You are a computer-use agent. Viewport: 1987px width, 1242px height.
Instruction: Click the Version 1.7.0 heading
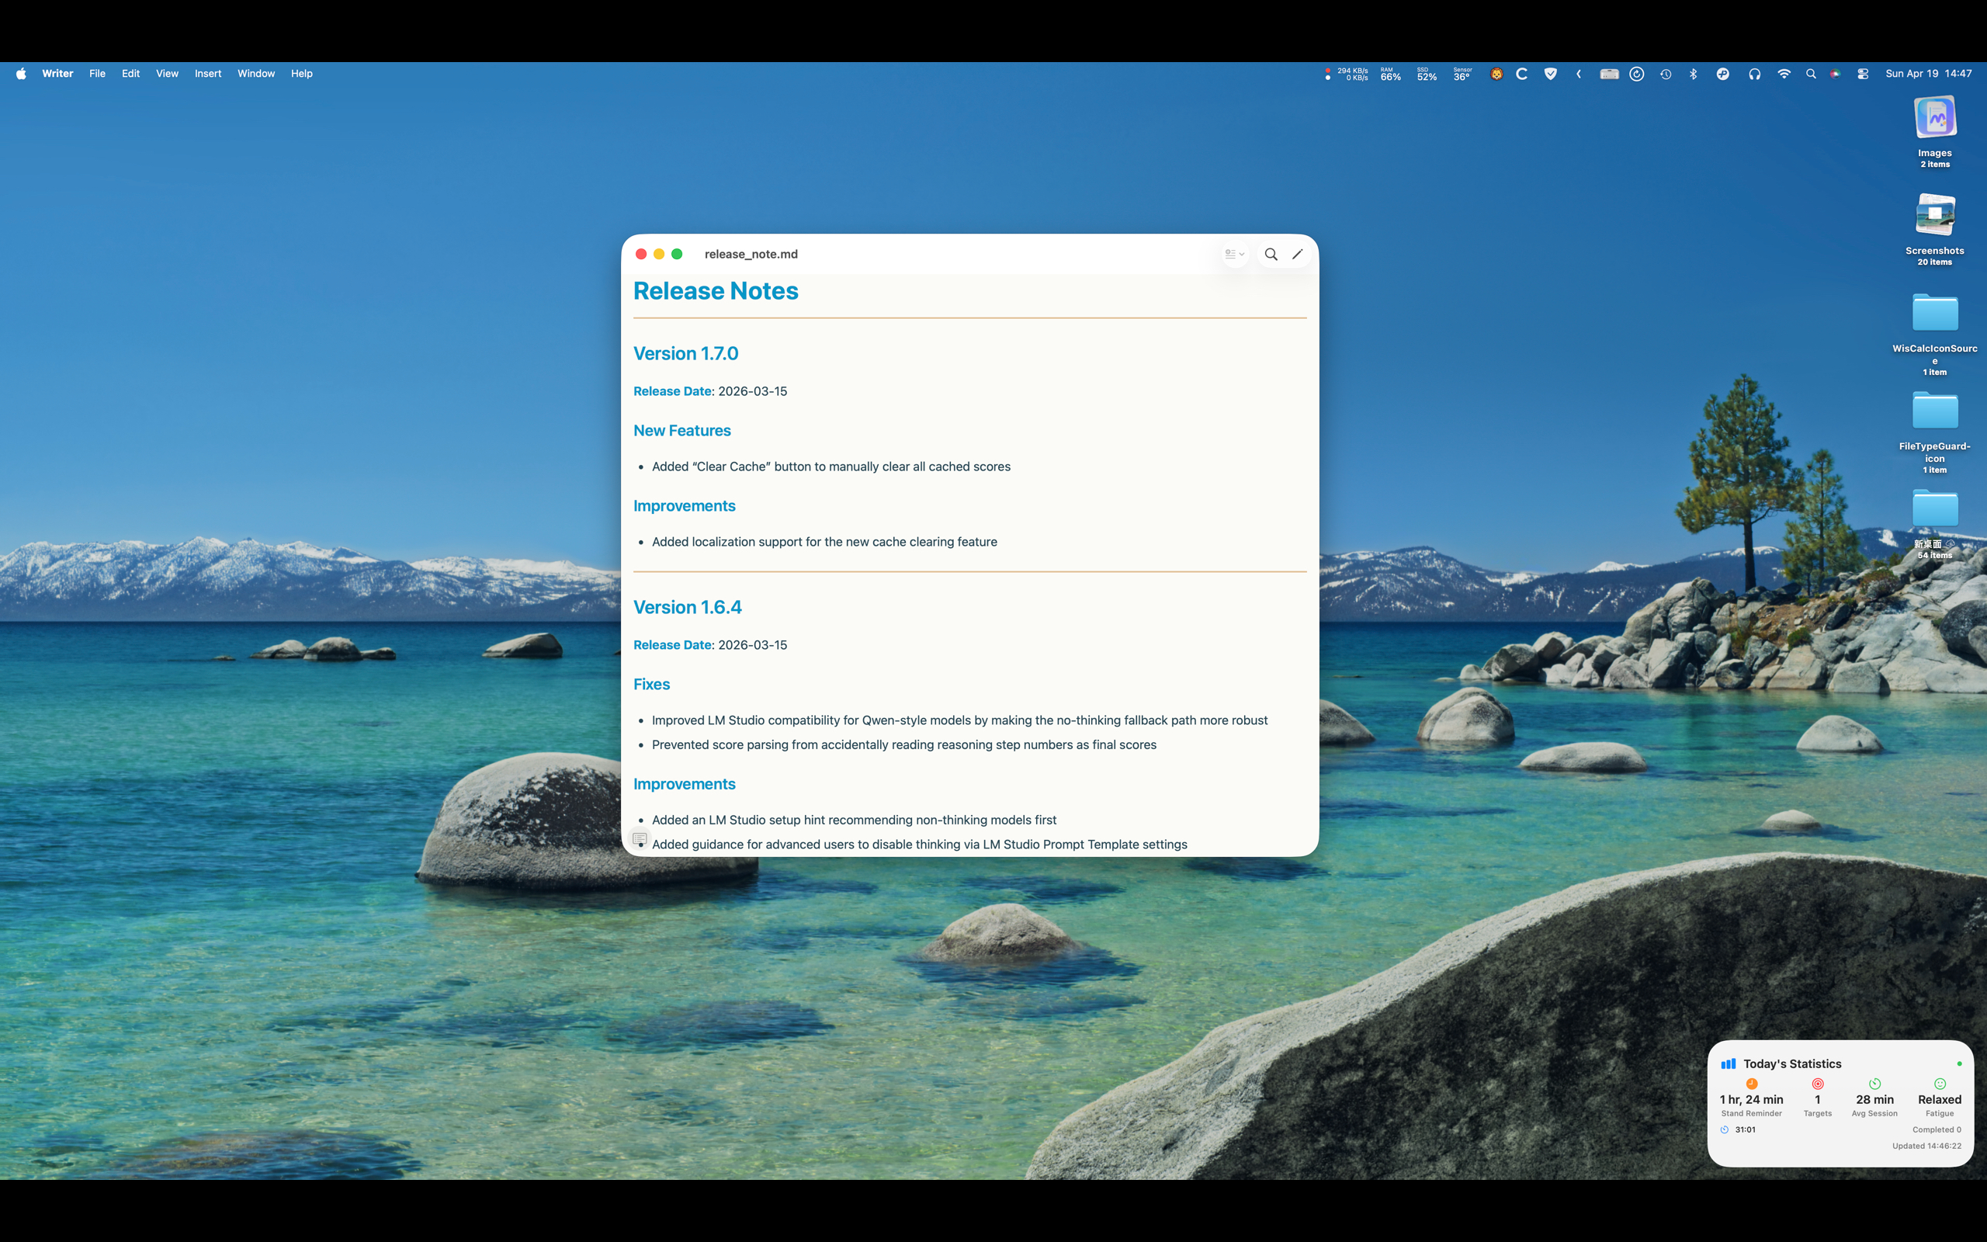click(x=685, y=353)
